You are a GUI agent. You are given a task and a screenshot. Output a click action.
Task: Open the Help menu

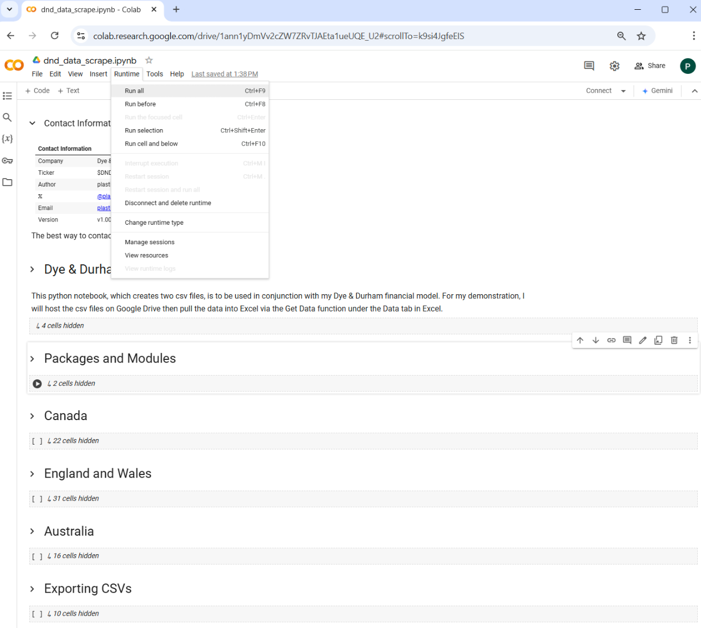177,74
